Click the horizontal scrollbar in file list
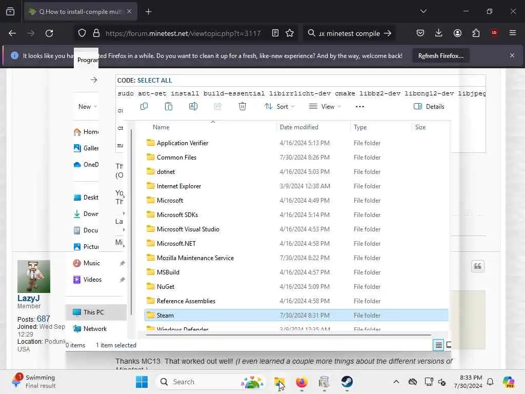 click(x=289, y=334)
